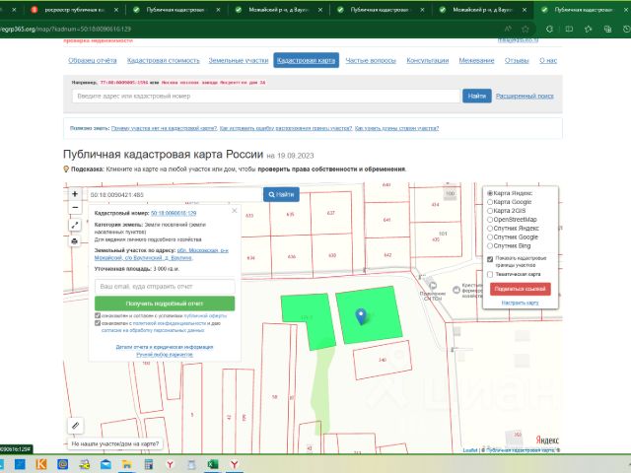Click the map print icon
This screenshot has width=631, height=473.
(x=75, y=241)
